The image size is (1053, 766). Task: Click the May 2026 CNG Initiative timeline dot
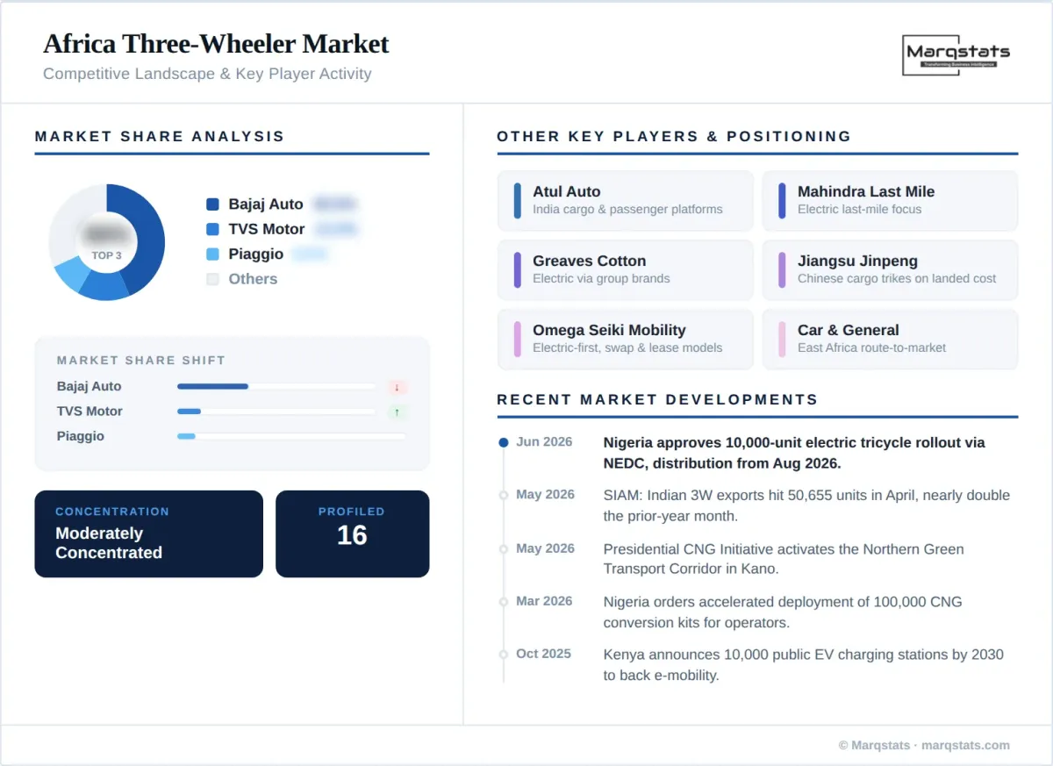(504, 549)
